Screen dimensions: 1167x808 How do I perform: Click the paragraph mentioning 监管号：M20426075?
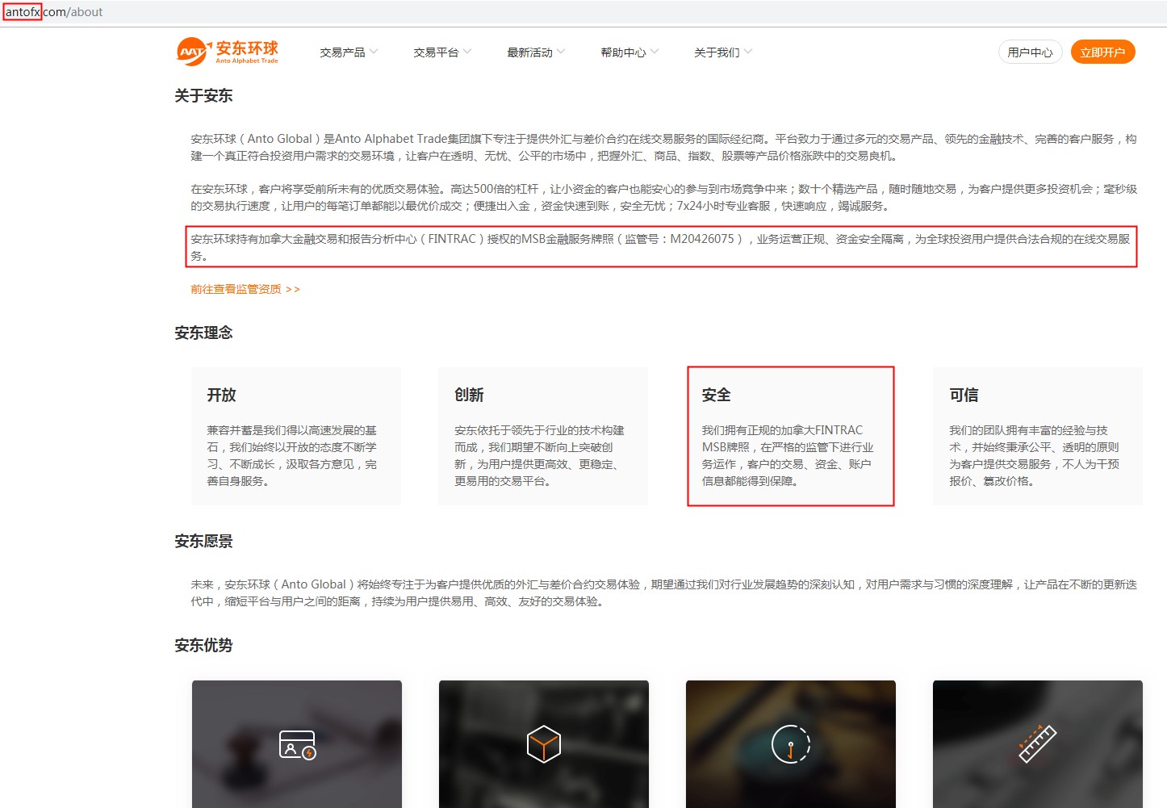(660, 247)
